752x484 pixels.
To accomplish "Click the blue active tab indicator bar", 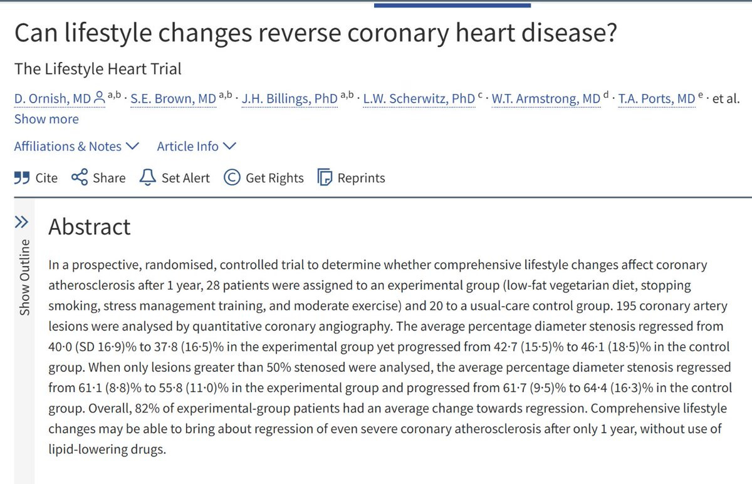I will (452, 5).
